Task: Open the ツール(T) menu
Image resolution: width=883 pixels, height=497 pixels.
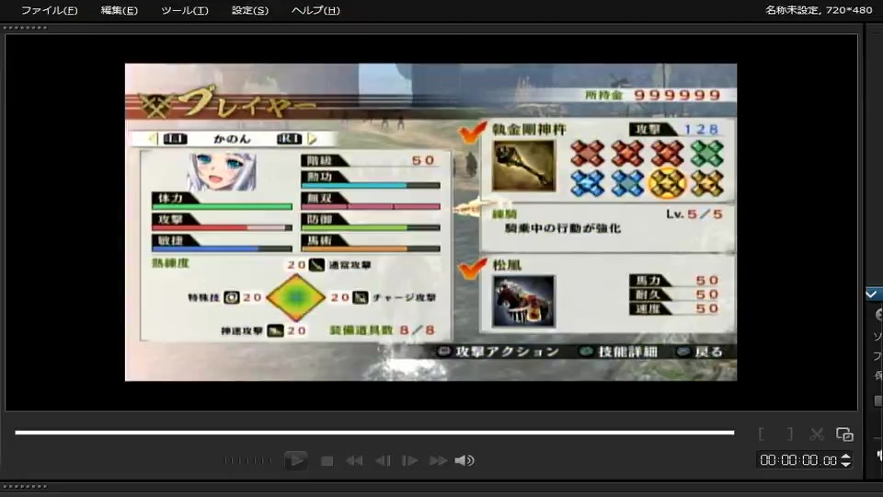Action: 185,10
